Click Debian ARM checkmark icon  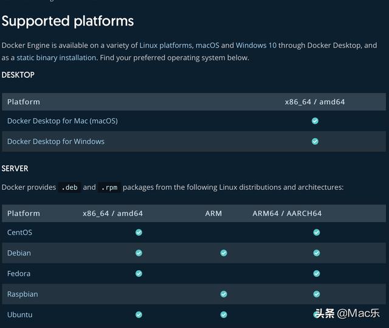pos(224,253)
